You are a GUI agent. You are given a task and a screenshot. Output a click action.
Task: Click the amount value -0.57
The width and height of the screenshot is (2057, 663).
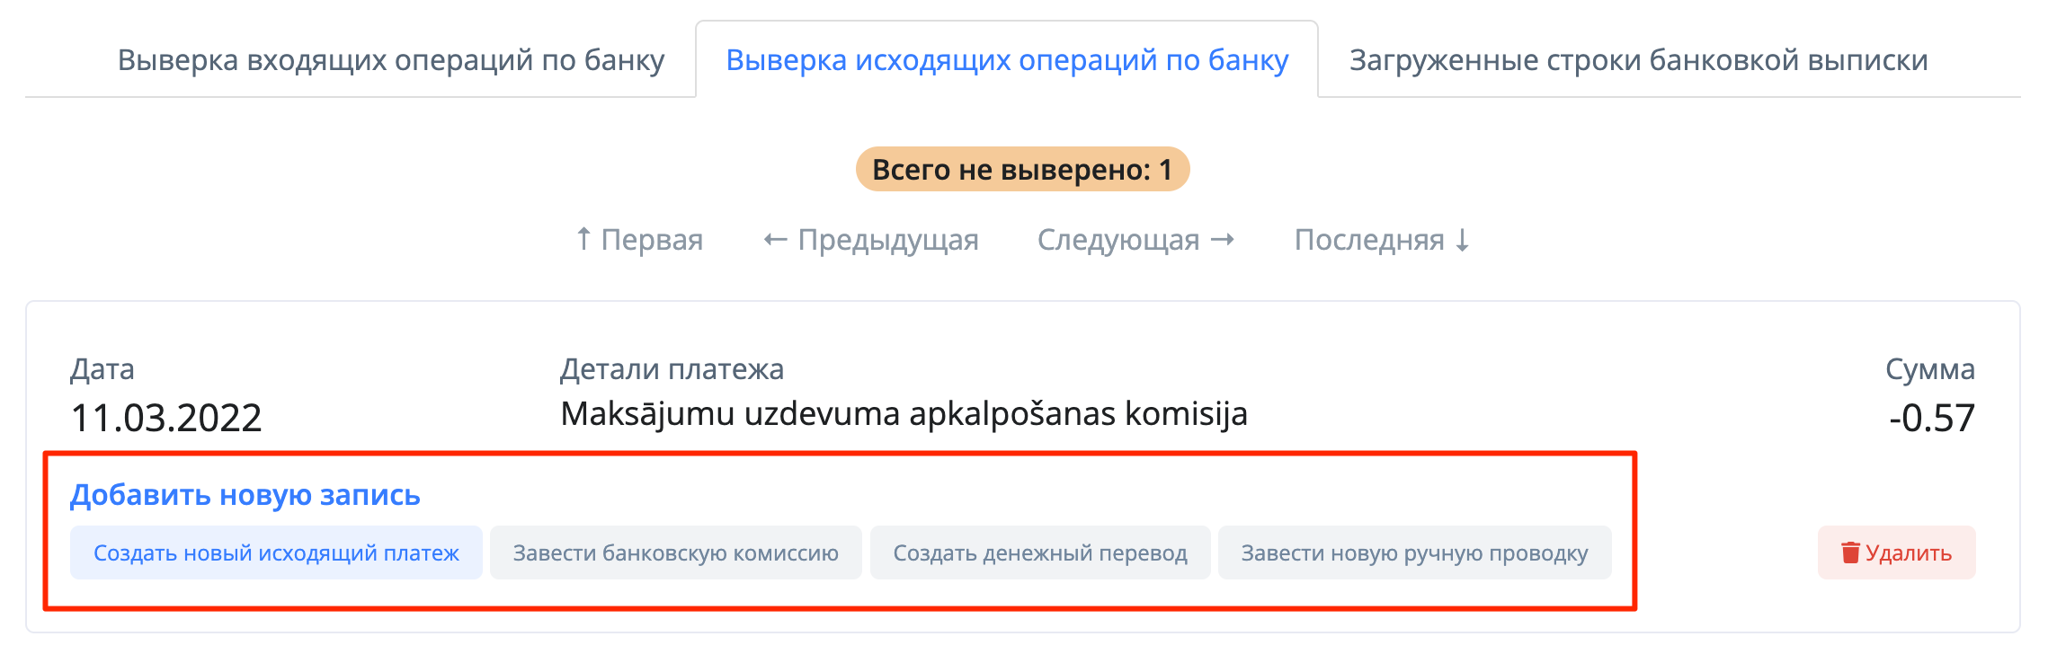click(1931, 418)
